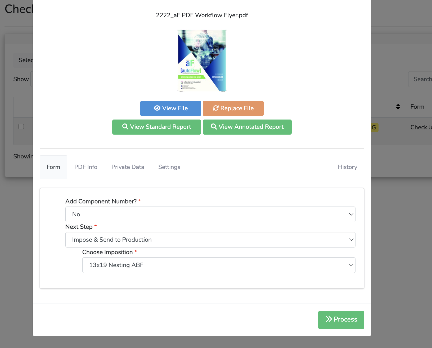Click the eye icon on View File
Image resolution: width=432 pixels, height=348 pixels.
(x=157, y=108)
